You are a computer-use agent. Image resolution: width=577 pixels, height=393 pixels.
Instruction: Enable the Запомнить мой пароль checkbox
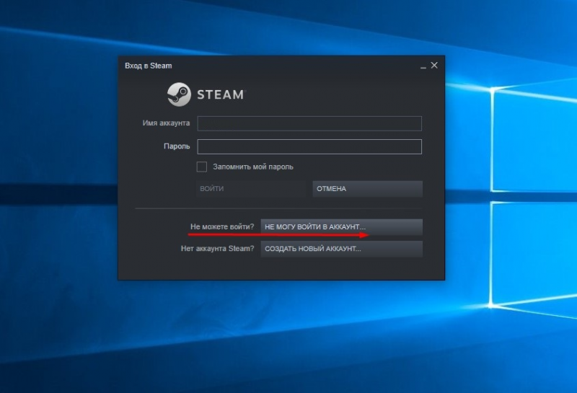pos(202,167)
